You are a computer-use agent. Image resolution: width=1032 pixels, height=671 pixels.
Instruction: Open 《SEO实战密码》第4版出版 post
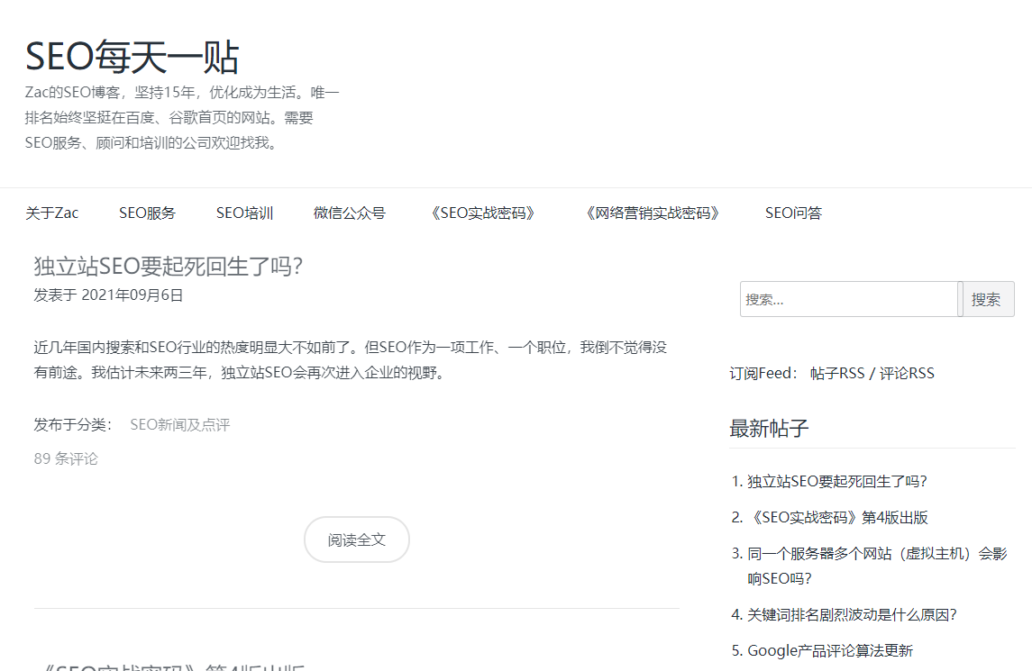point(838,517)
